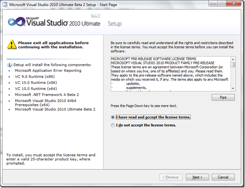Click 'Microsoft .NET Framework 4 Beta 2' item

(47, 95)
